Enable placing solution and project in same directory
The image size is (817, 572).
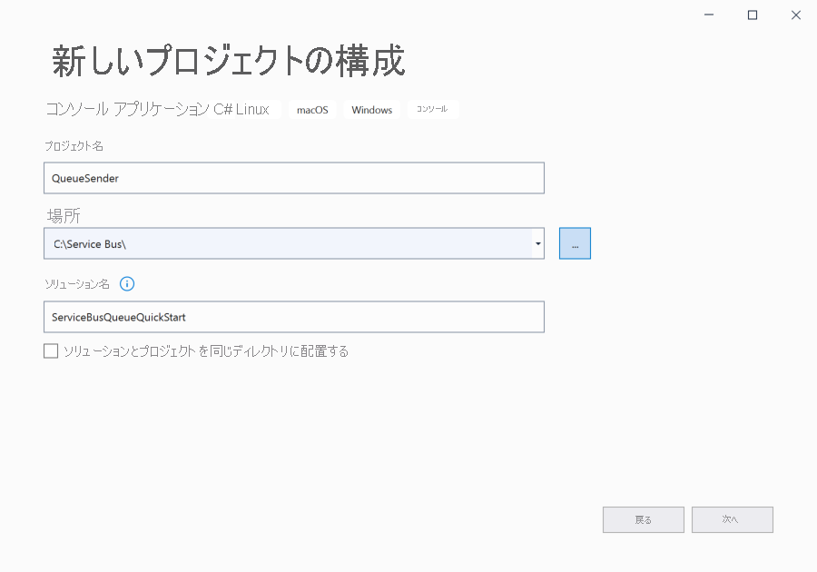[51, 351]
